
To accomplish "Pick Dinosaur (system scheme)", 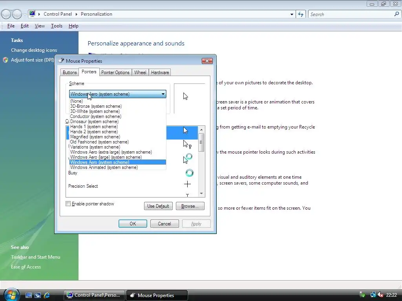I will pyautogui.click(x=118, y=121).
